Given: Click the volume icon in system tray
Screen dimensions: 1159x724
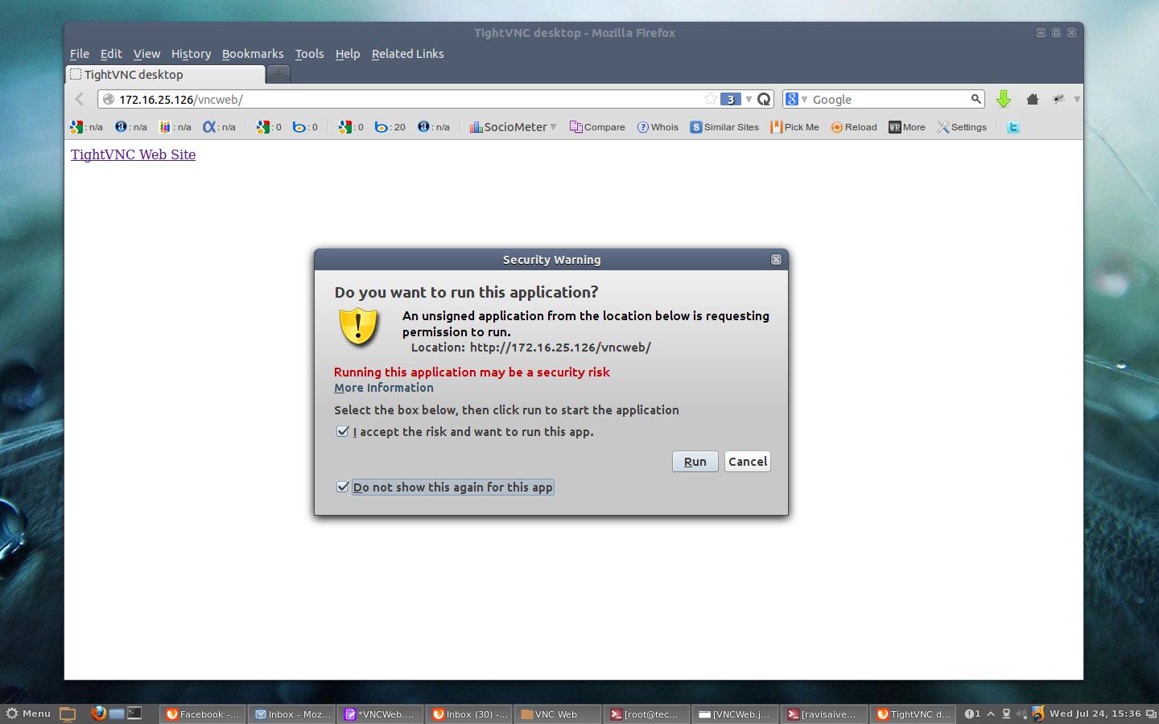Looking at the screenshot, I should coord(1021,714).
